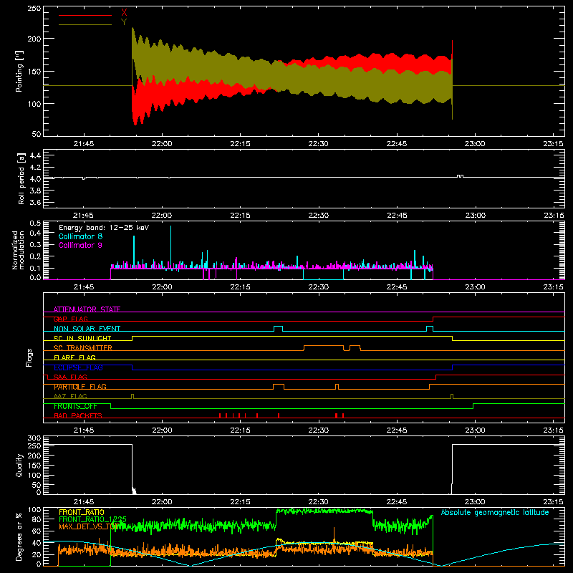This screenshot has width=573, height=573.
Task: Click the 22:15 time label under Roll period plot
Action: (x=241, y=216)
